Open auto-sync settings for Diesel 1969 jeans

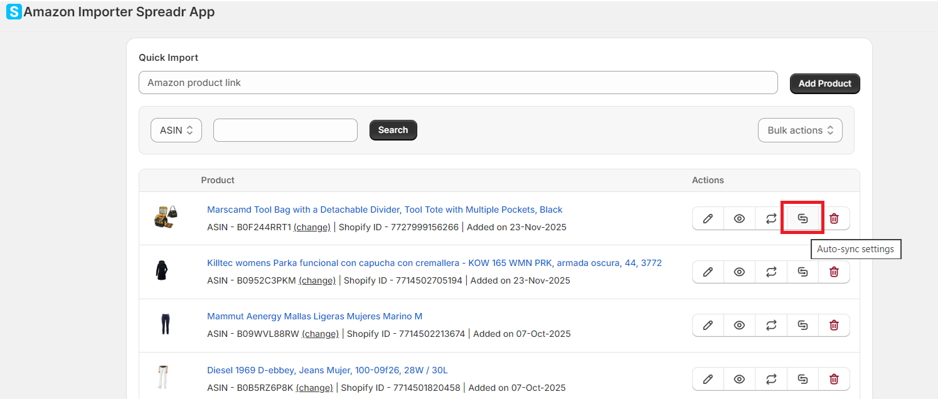[802, 379]
